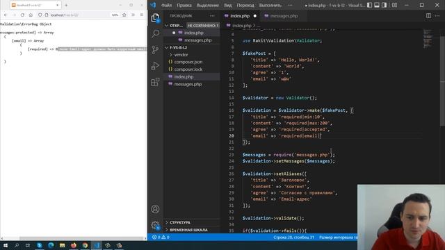Open the Run and Debug view
445x250 pixels.
(x=155, y=66)
